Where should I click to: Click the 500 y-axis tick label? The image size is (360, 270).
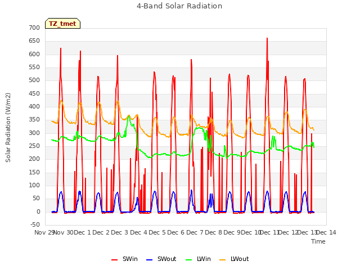[34, 80]
